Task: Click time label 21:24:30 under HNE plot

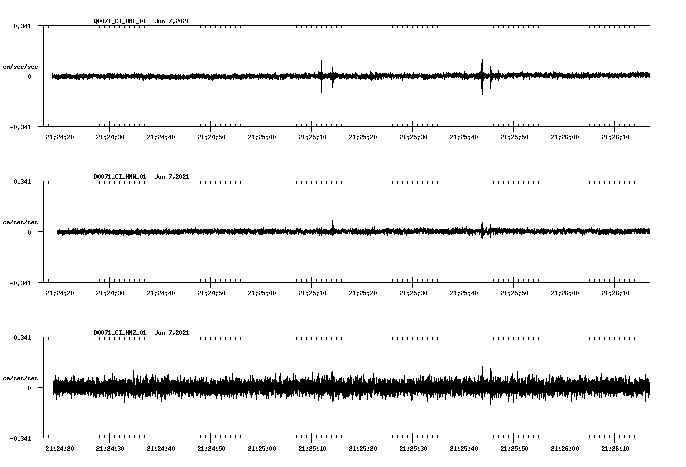Action: (x=110, y=137)
